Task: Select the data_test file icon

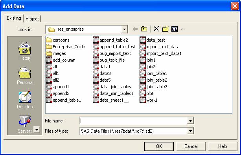Action: click(x=143, y=40)
